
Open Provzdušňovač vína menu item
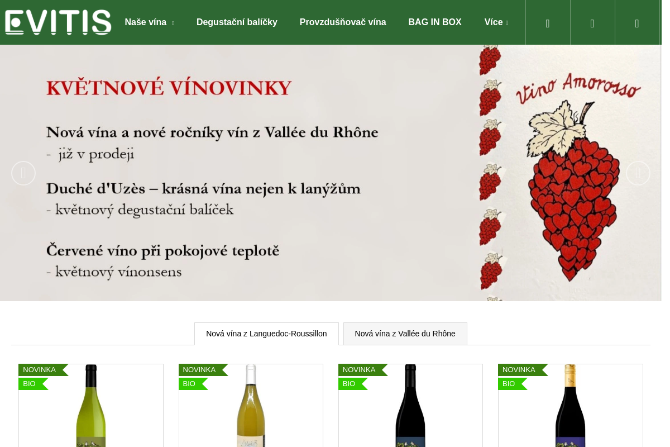[343, 22]
